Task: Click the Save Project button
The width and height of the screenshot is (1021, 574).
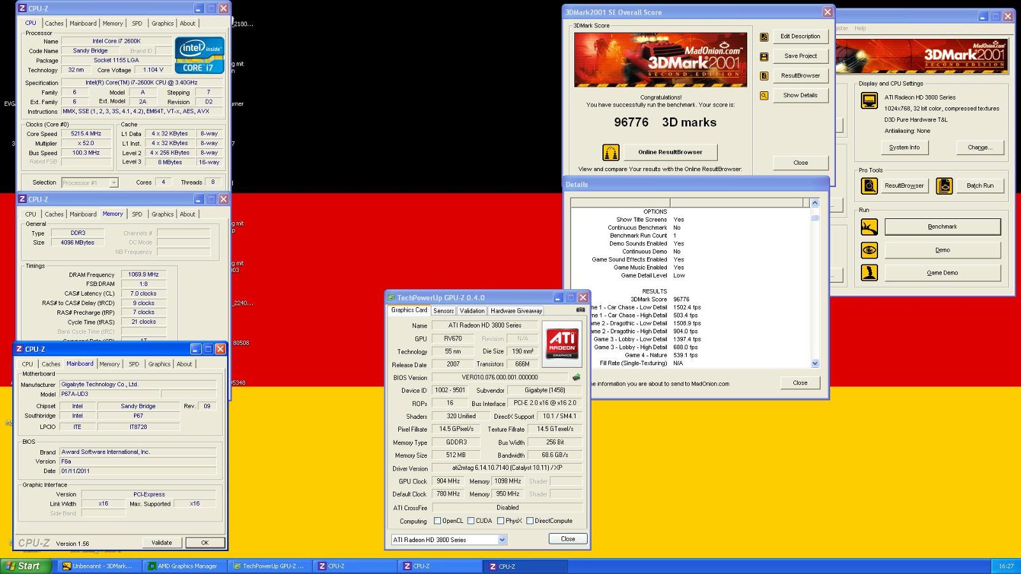Action: click(x=800, y=56)
